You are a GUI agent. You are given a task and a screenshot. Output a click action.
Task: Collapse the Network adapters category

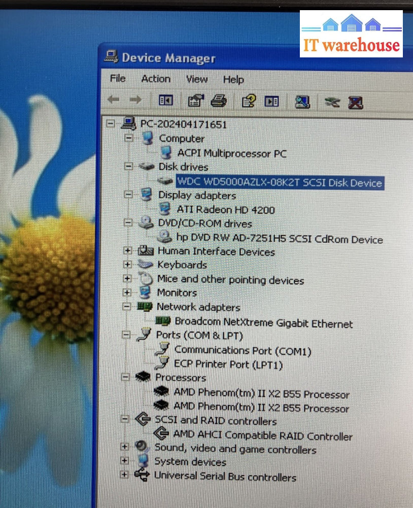point(126,306)
